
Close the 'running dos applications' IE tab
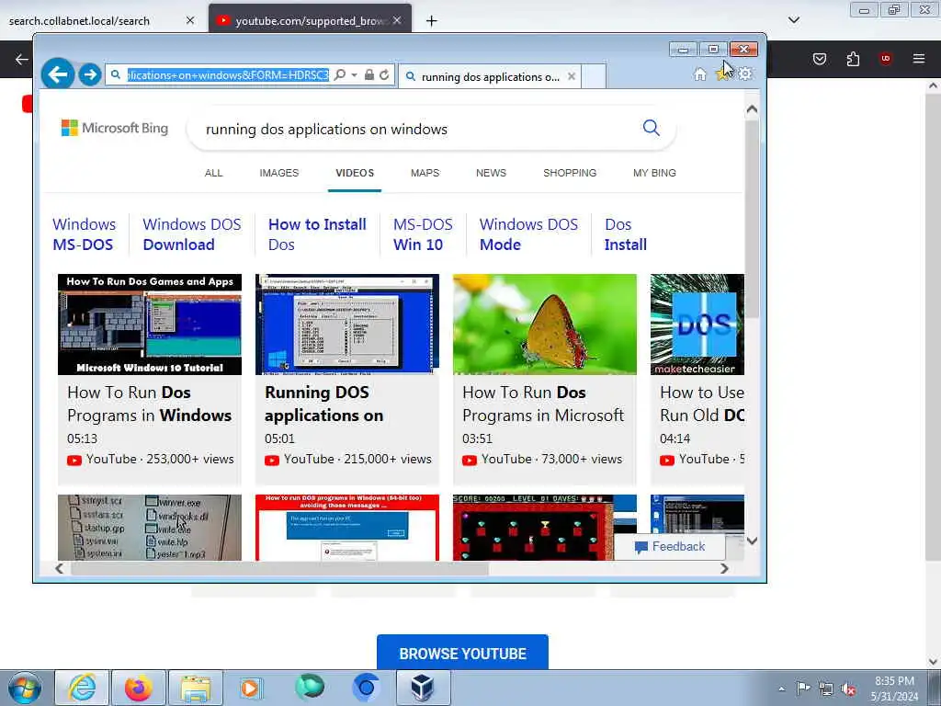[x=572, y=76]
